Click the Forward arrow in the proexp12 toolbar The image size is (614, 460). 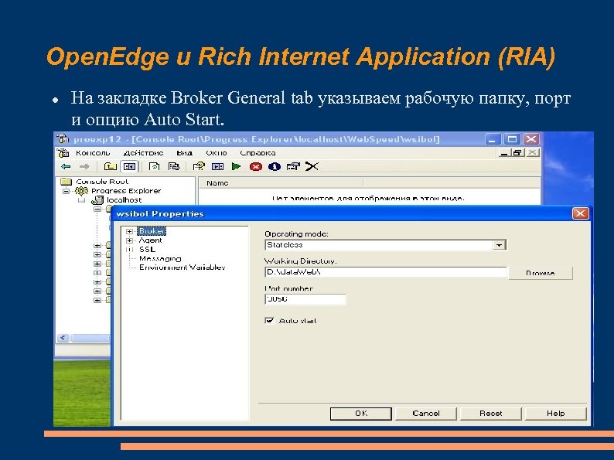coord(84,167)
